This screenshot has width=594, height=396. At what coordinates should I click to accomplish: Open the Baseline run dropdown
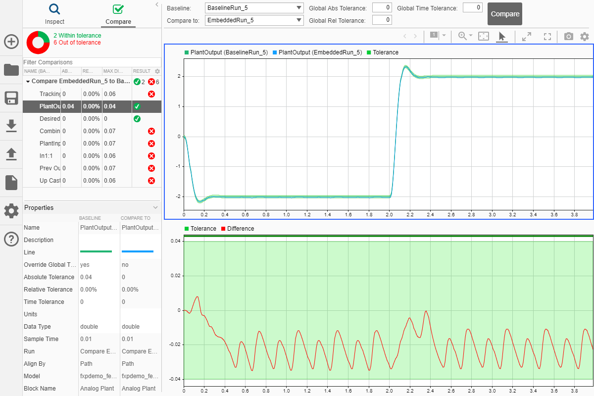tap(254, 8)
